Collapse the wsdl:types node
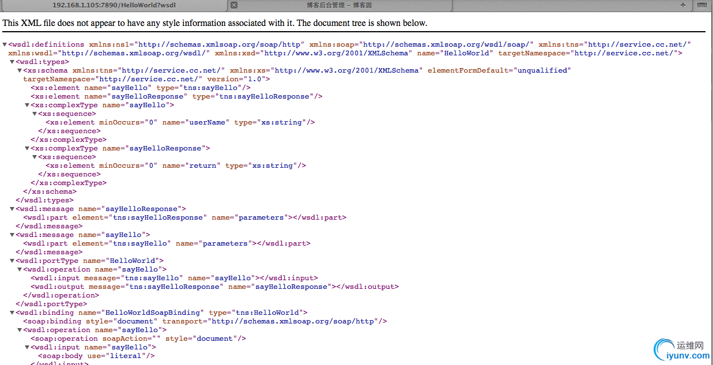The image size is (713, 365). tap(12, 62)
